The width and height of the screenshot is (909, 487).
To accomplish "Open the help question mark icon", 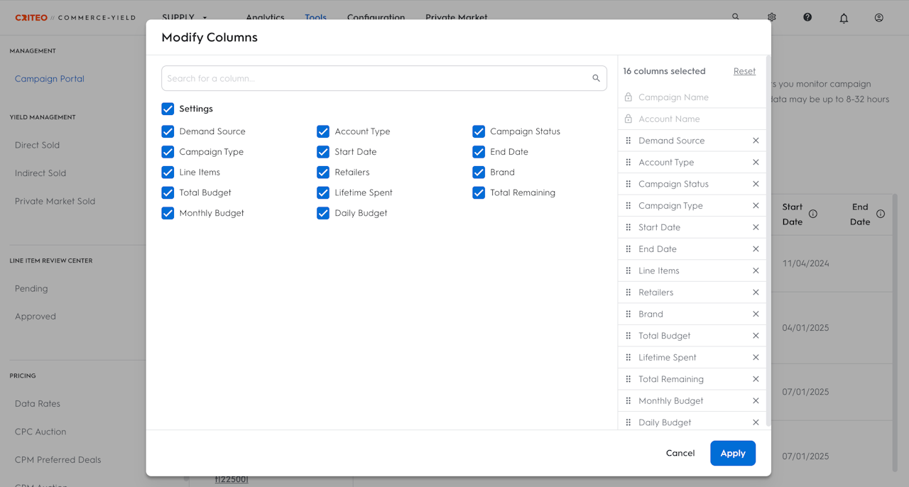I will (807, 17).
